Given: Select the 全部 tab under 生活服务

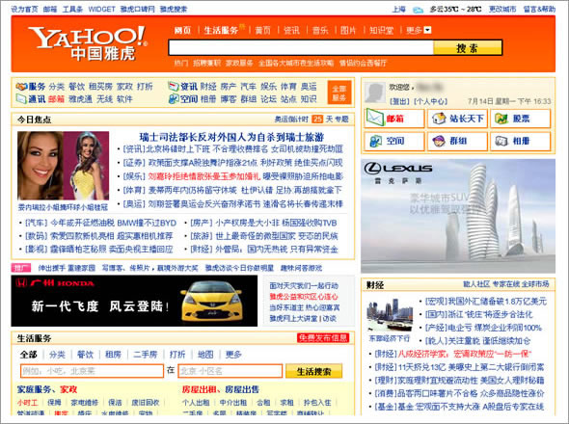Looking at the screenshot, I should click(29, 355).
